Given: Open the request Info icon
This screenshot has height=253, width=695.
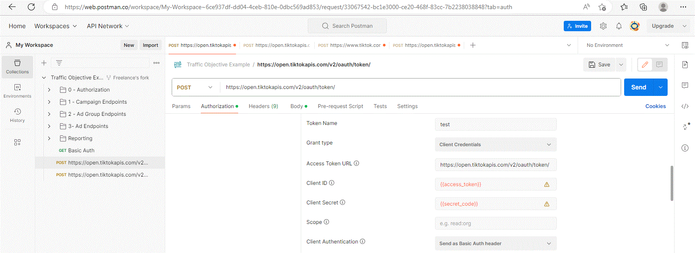Looking at the screenshot, I should point(685,148).
